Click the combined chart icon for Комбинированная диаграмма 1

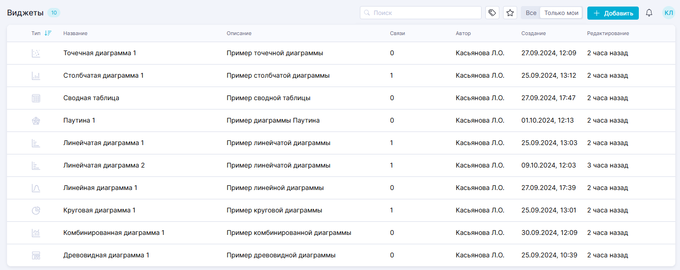(x=36, y=233)
